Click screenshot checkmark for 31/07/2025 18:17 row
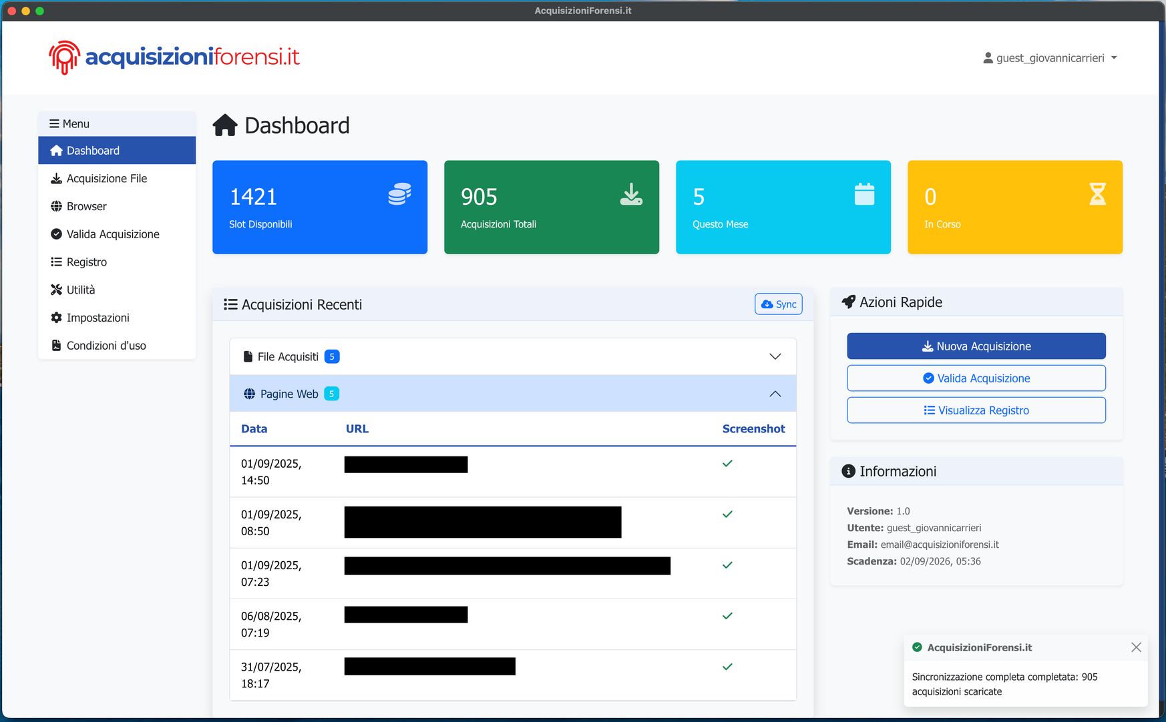The height and width of the screenshot is (722, 1166). pos(727,667)
